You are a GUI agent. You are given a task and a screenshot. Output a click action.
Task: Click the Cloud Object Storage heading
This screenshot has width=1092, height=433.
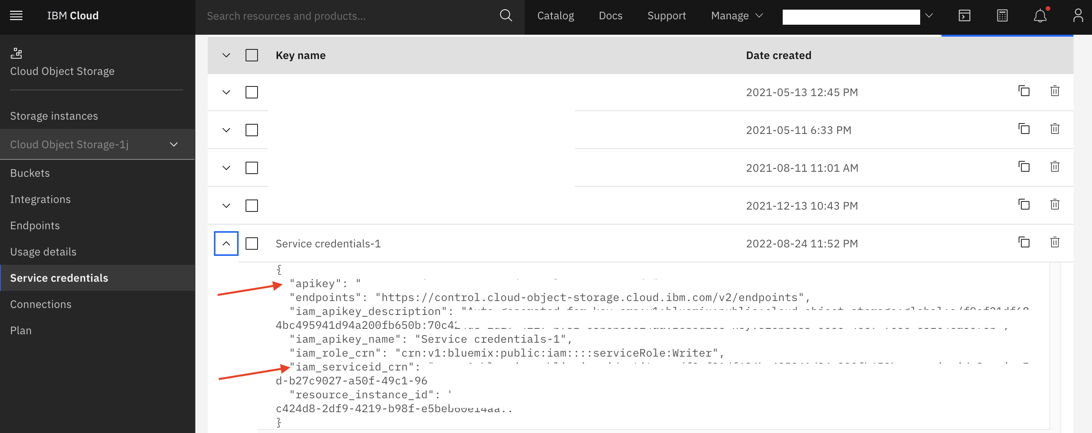tap(62, 71)
